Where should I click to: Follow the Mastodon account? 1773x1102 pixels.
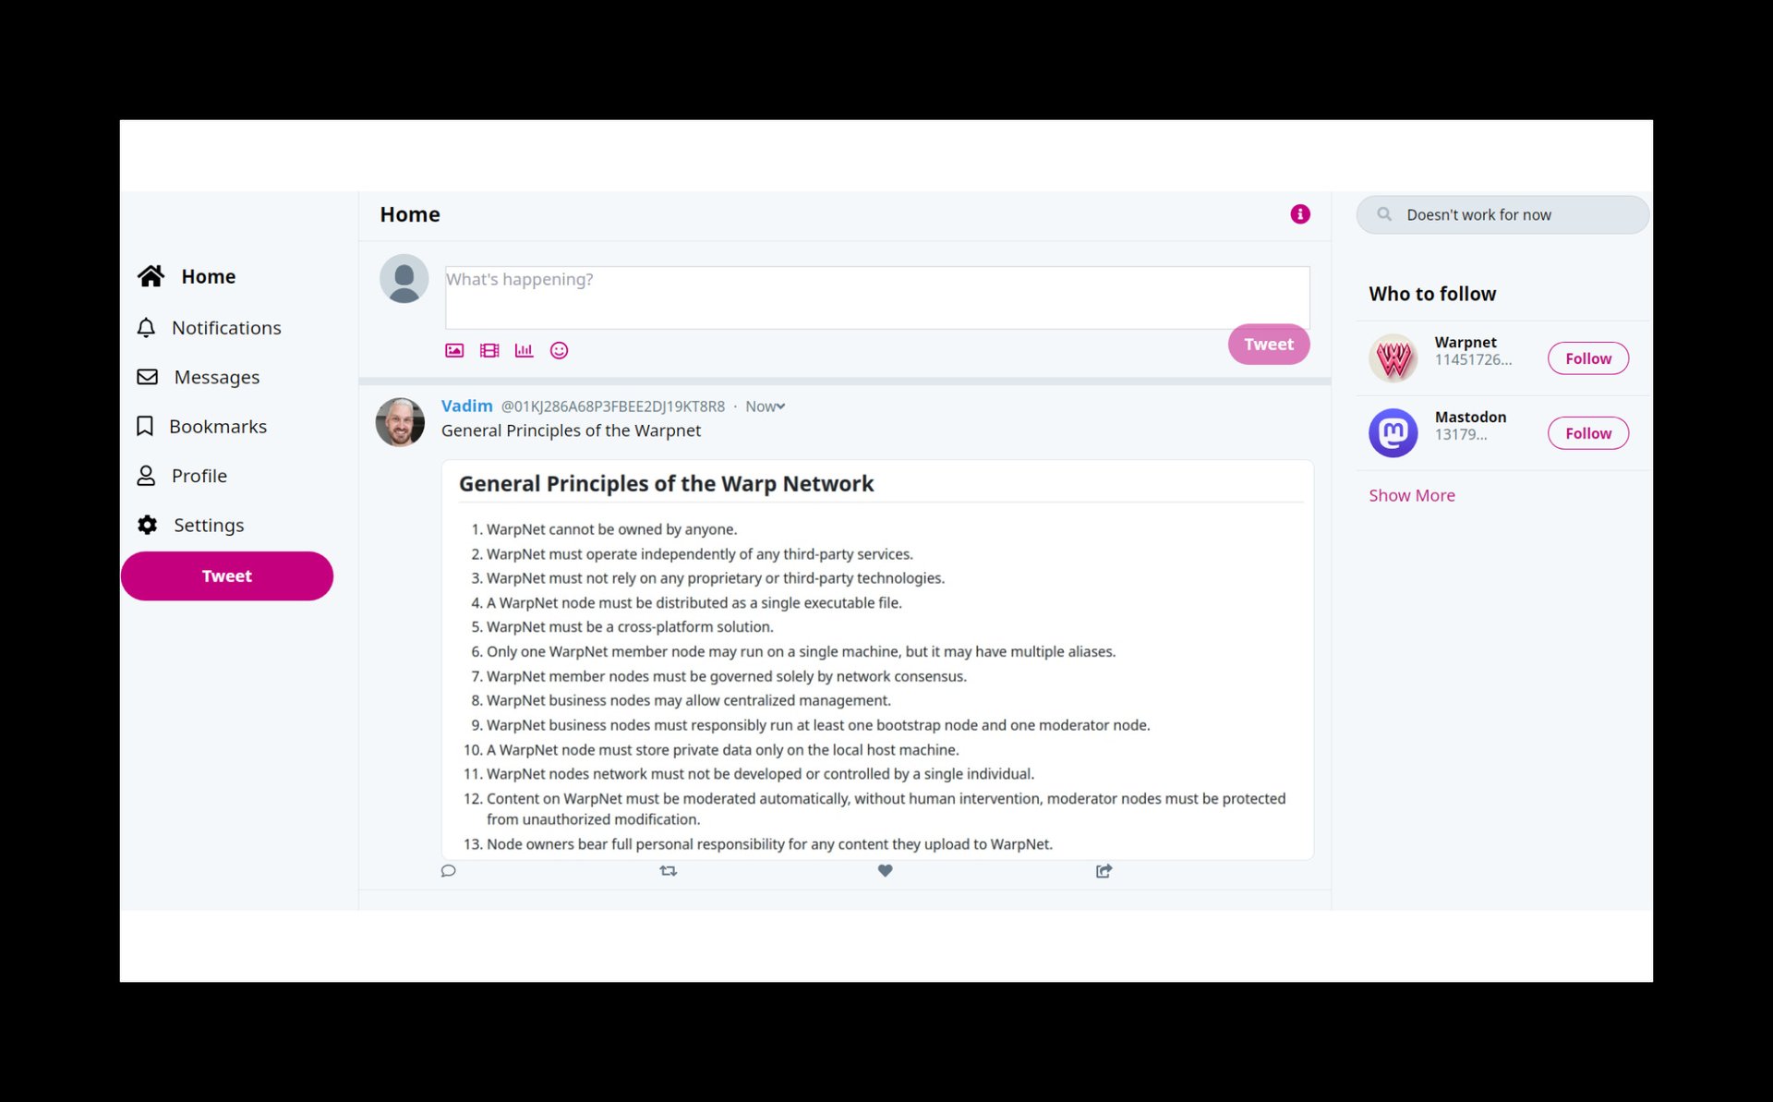tap(1587, 433)
